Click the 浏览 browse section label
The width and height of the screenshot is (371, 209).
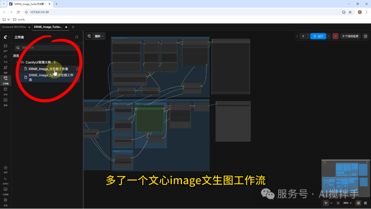(16, 56)
